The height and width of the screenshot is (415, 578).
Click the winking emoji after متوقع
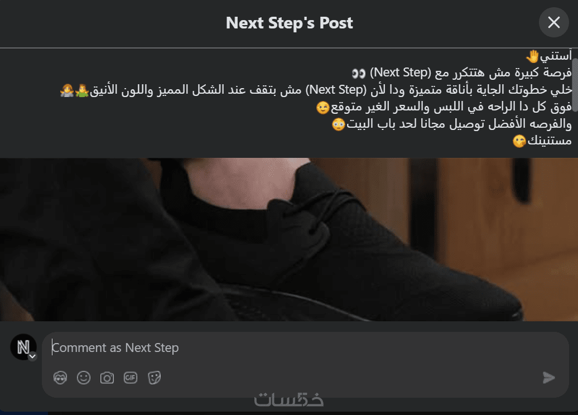point(323,107)
